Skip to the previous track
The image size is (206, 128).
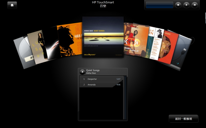coord(178,5)
